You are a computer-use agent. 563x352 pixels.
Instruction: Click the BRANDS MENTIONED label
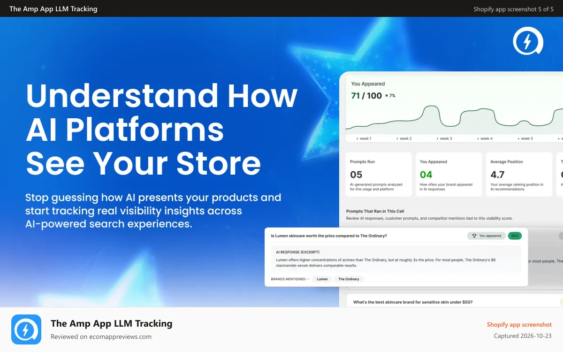pos(290,279)
